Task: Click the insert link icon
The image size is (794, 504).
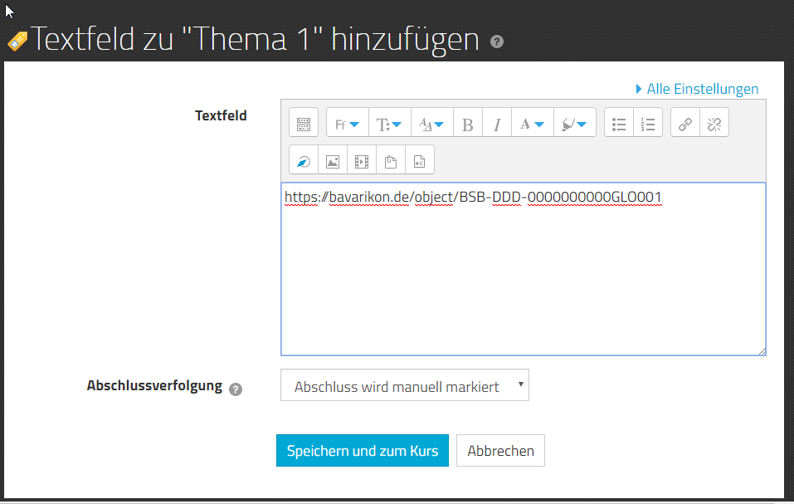Action: click(x=685, y=125)
